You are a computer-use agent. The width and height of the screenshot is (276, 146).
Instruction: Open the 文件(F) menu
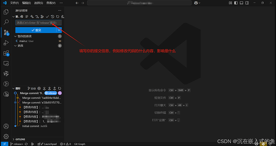tap(14, 3)
